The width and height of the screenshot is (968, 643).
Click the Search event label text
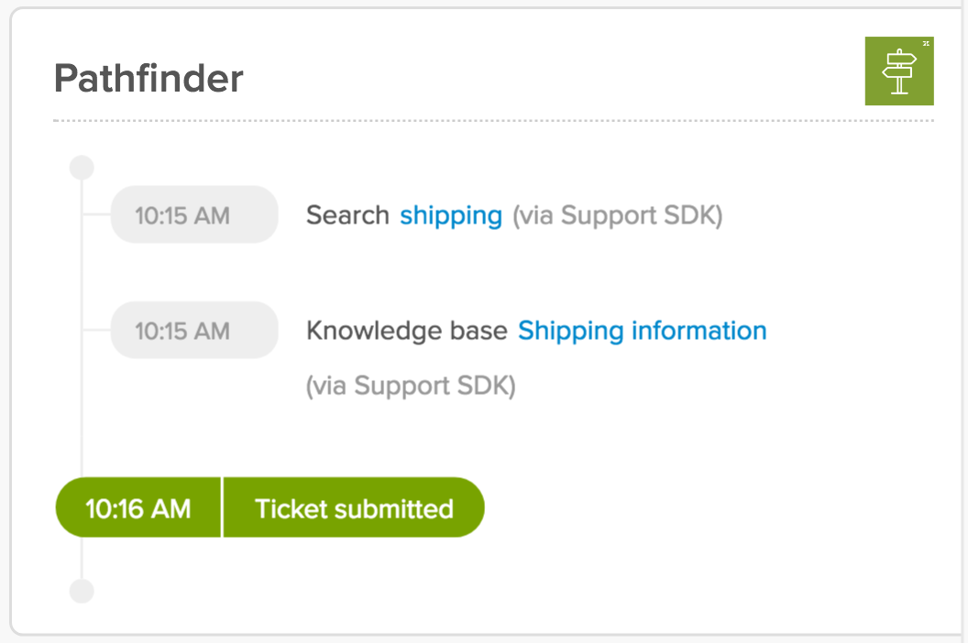(x=347, y=215)
